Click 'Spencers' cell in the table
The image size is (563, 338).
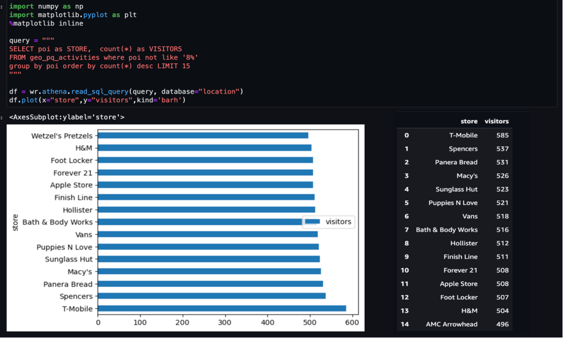pos(463,148)
